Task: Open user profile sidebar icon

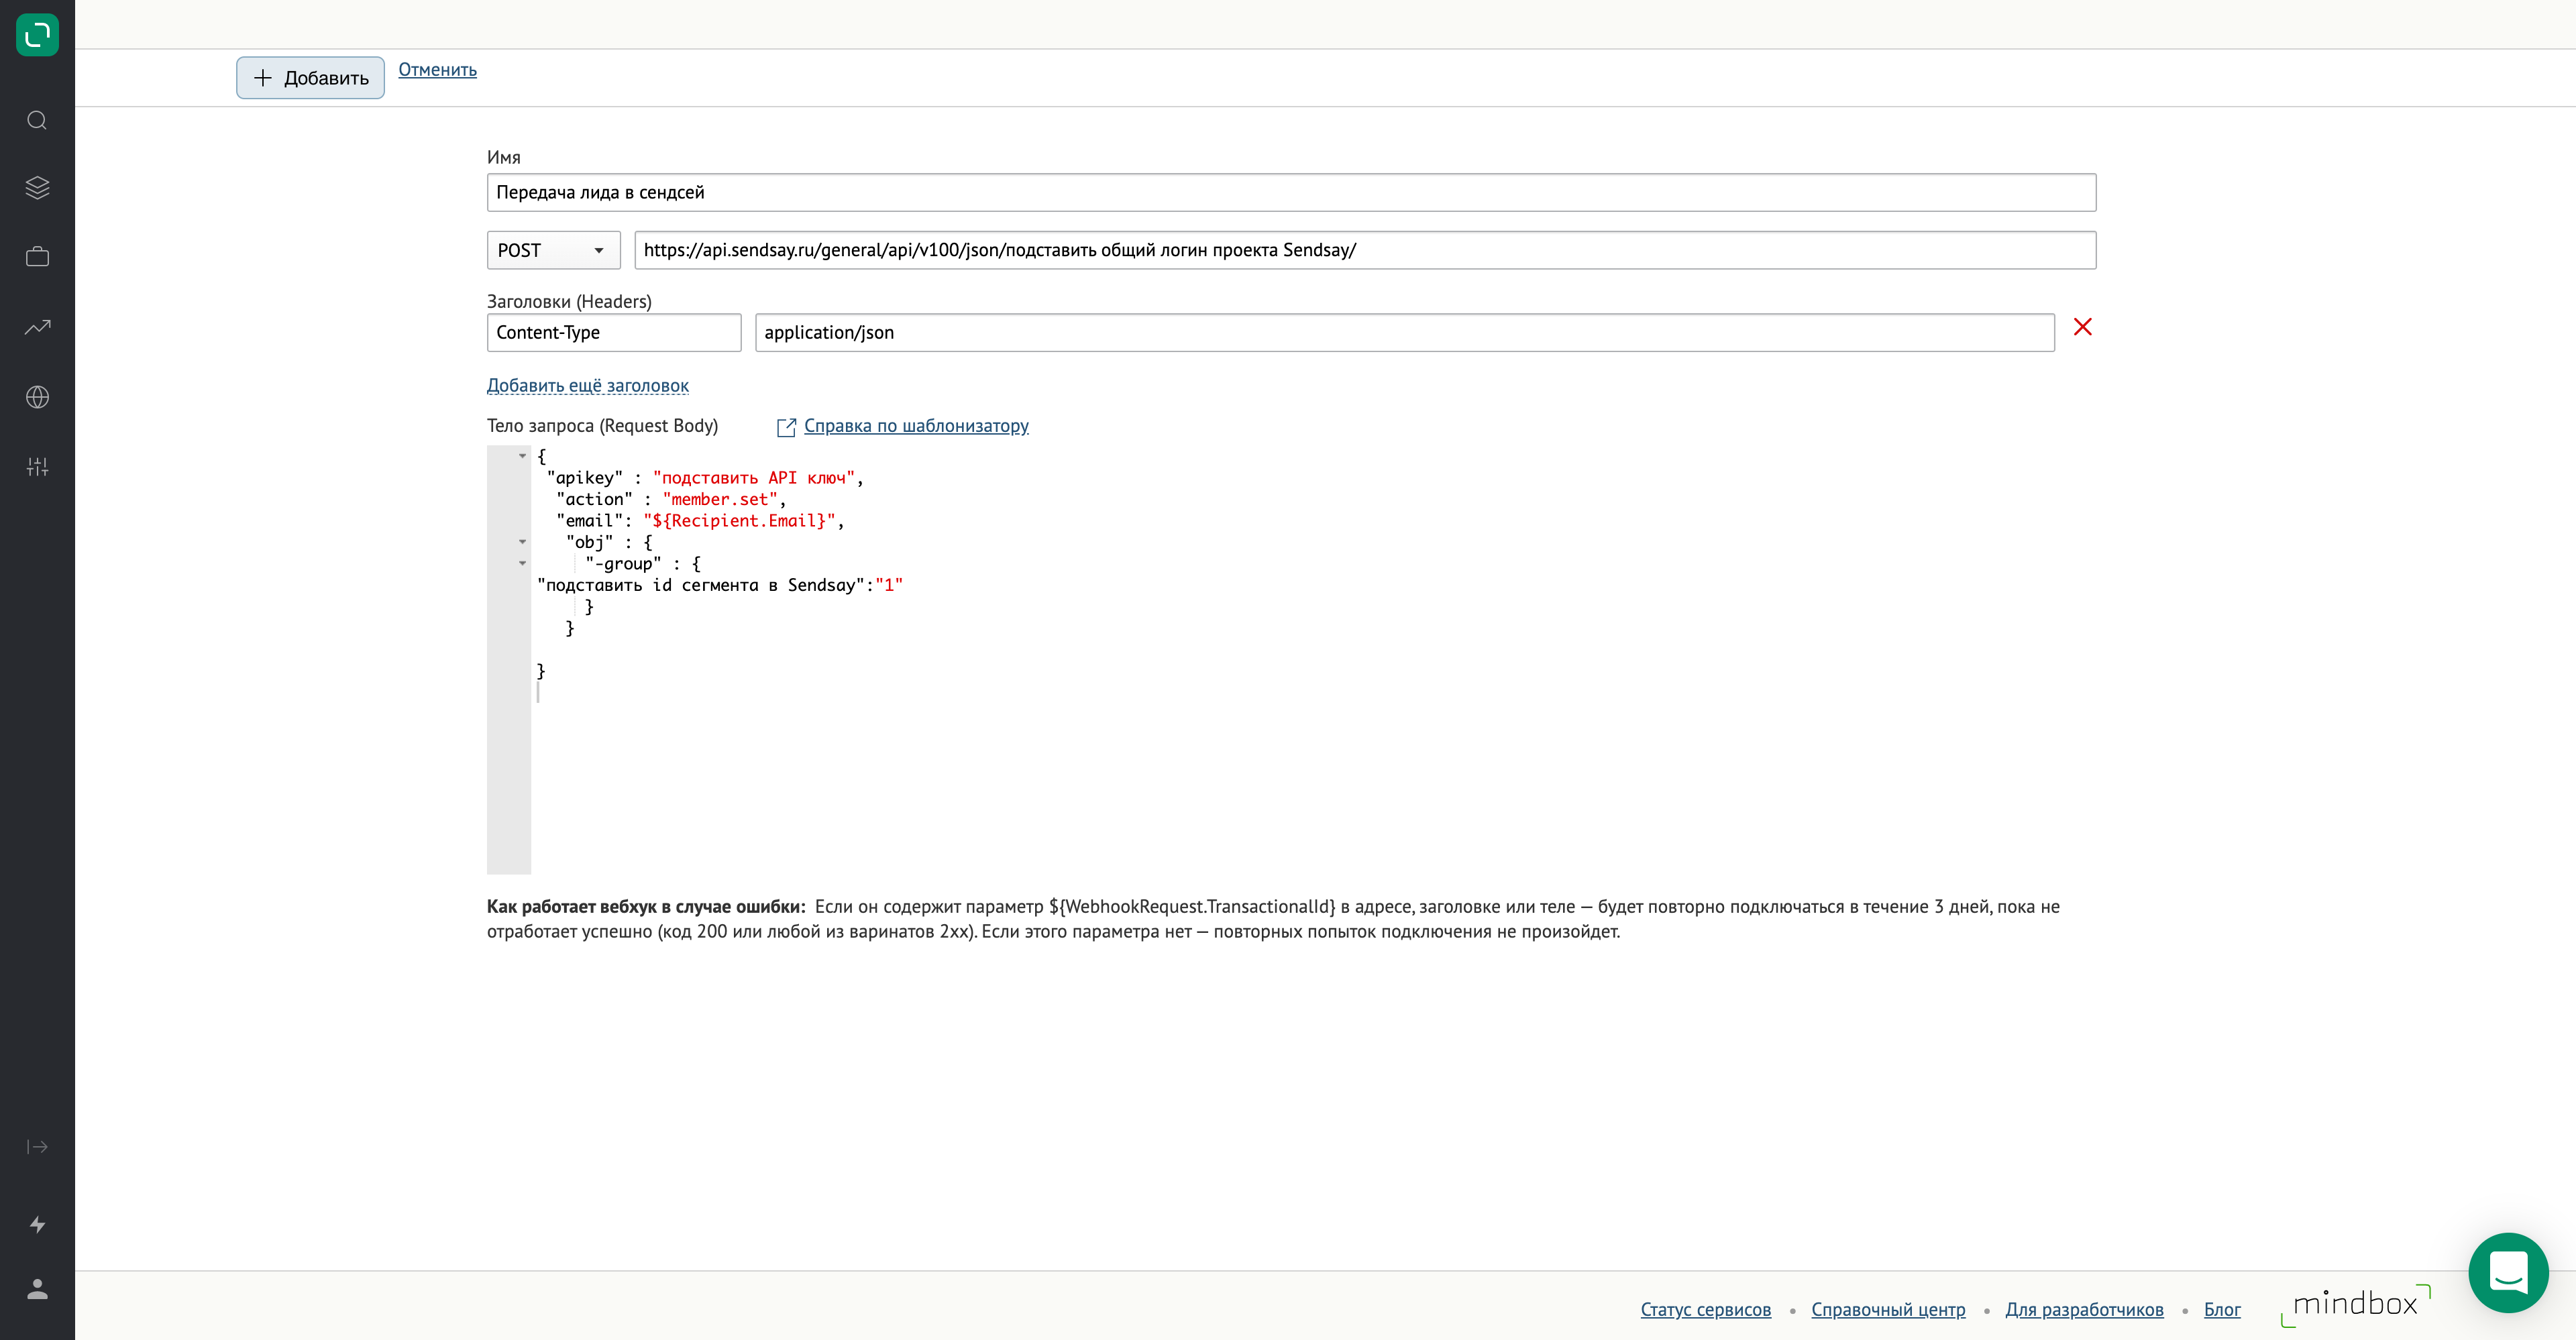Action: click(37, 1289)
